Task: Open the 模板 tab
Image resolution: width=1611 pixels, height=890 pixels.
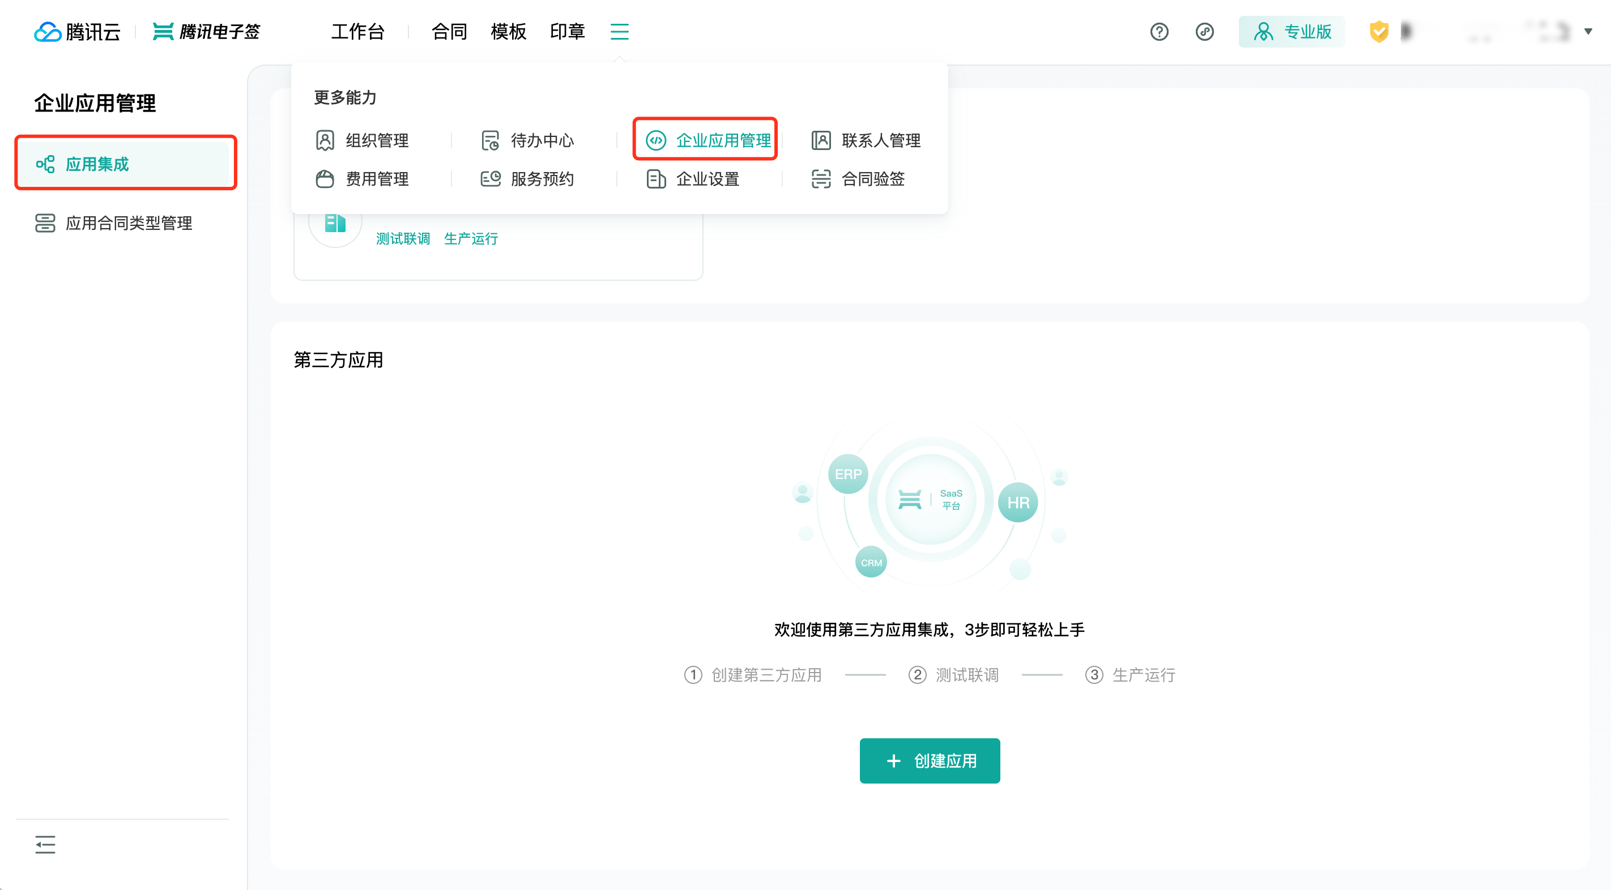Action: pos(509,31)
